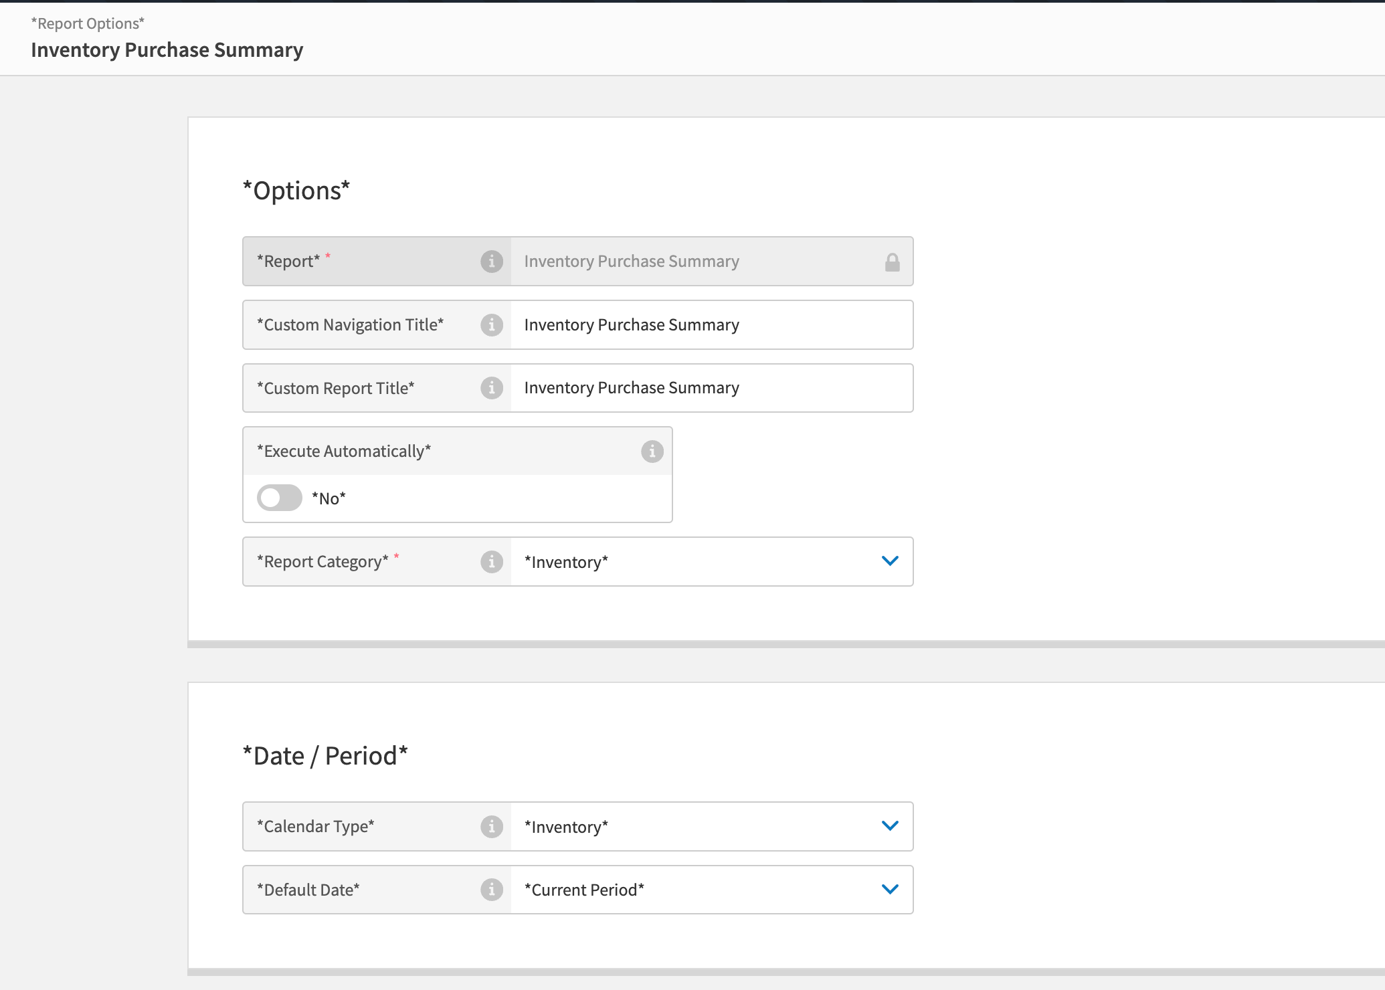Click the Options section heading
The image size is (1385, 990).
(296, 191)
